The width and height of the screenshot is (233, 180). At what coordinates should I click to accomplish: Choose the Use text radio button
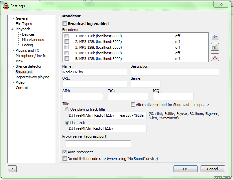[x=67, y=123]
